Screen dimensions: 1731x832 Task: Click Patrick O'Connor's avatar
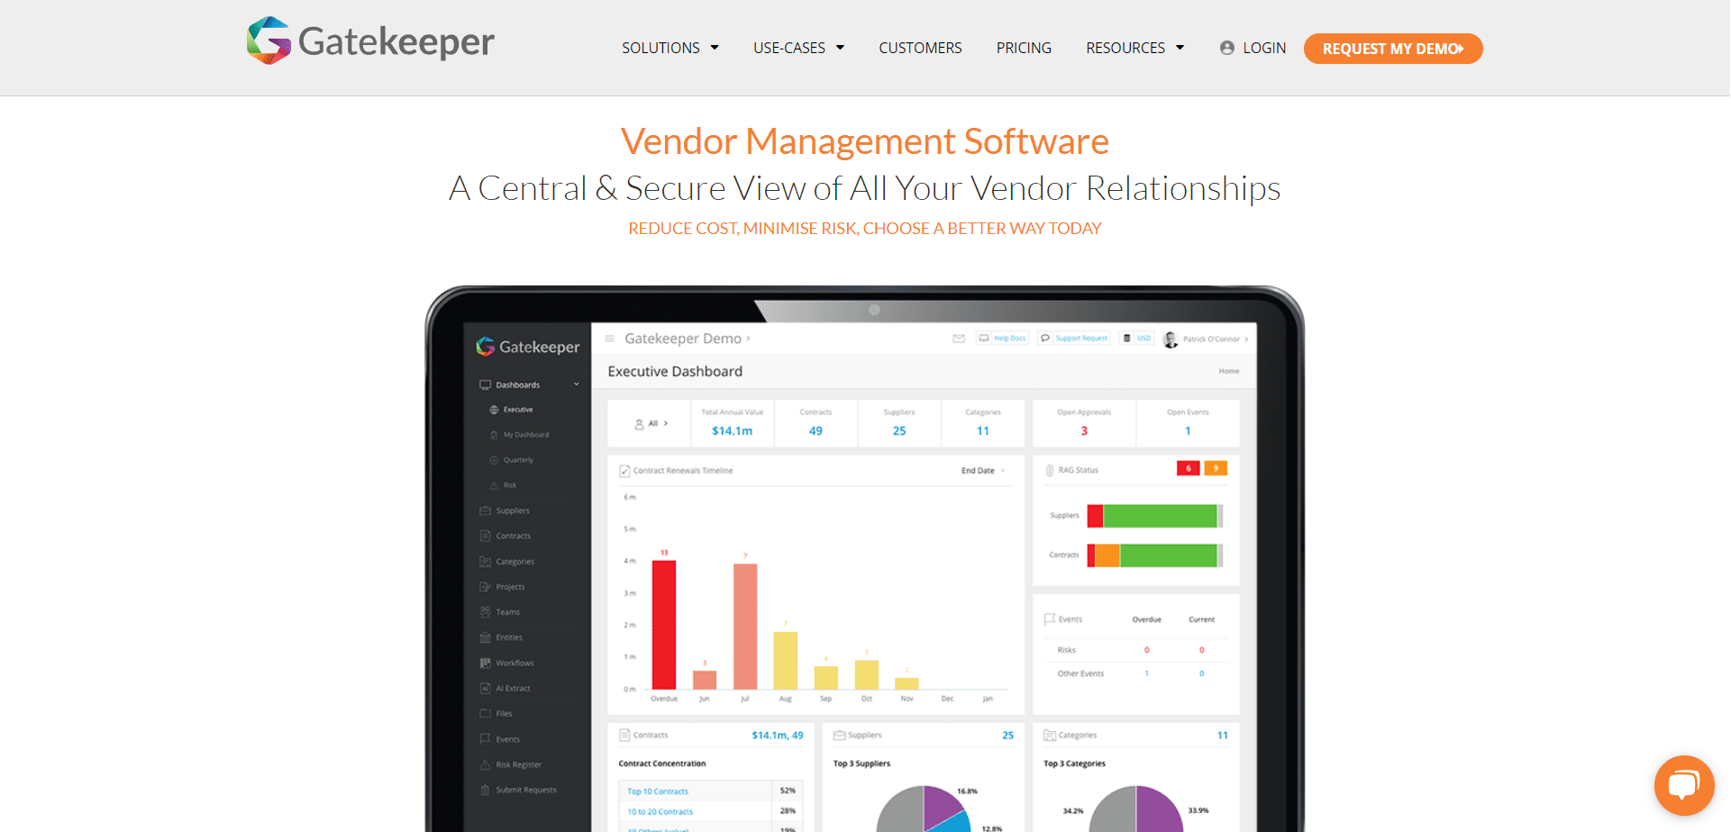tap(1171, 339)
